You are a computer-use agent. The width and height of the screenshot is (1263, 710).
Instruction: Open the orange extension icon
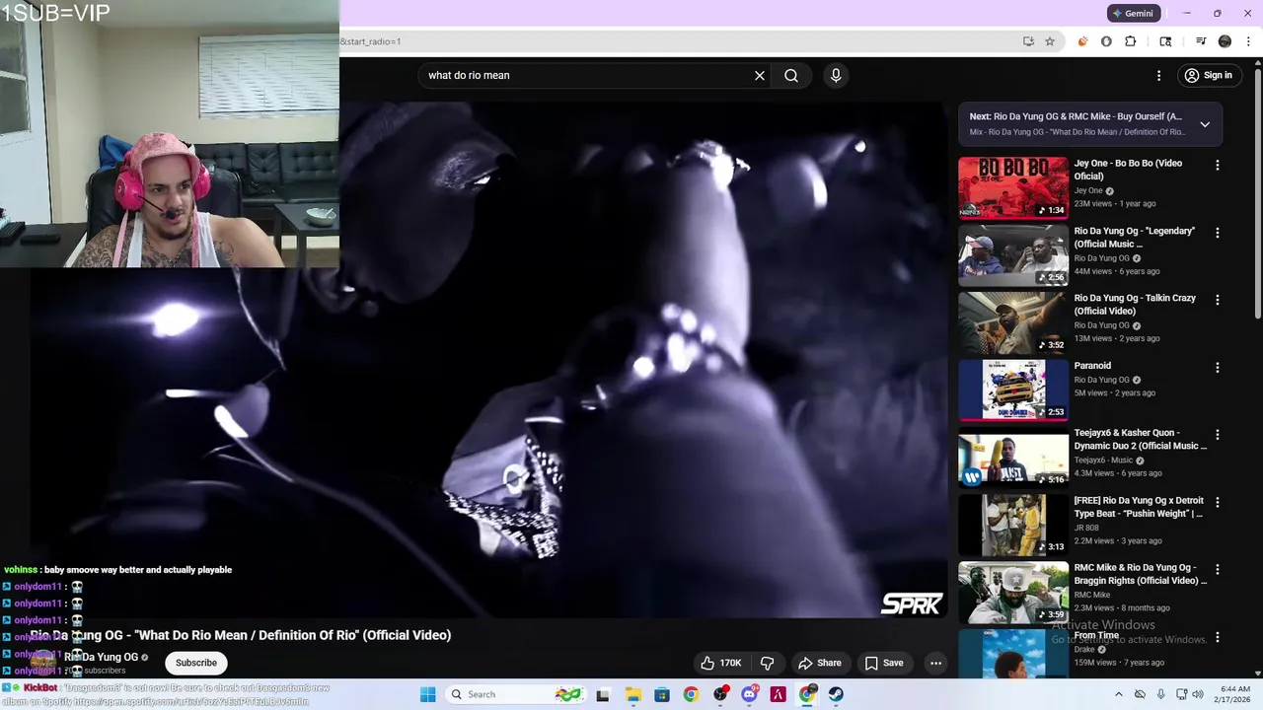1082,41
